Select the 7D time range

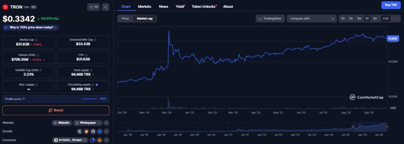click(x=351, y=19)
